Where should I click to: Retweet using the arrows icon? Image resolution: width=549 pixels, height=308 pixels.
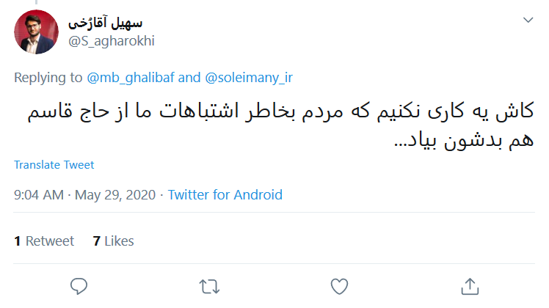(209, 285)
